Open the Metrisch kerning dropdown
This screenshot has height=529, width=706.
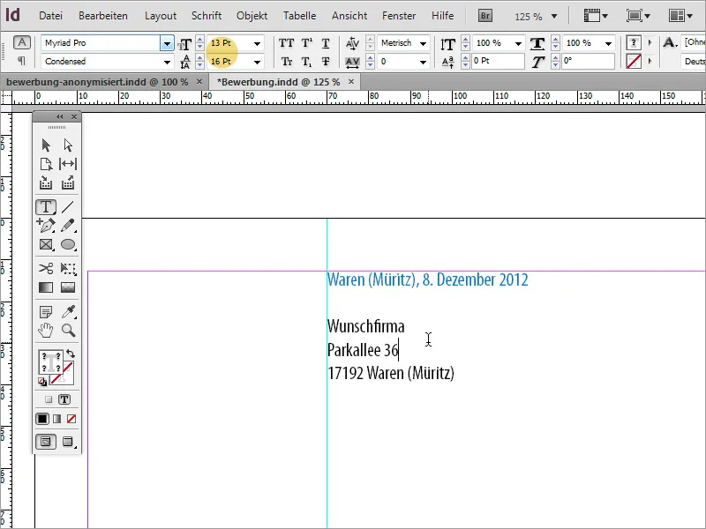pyautogui.click(x=423, y=43)
